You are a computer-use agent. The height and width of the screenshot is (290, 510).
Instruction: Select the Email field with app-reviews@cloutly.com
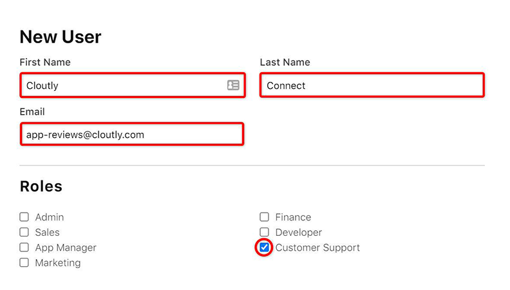(132, 135)
